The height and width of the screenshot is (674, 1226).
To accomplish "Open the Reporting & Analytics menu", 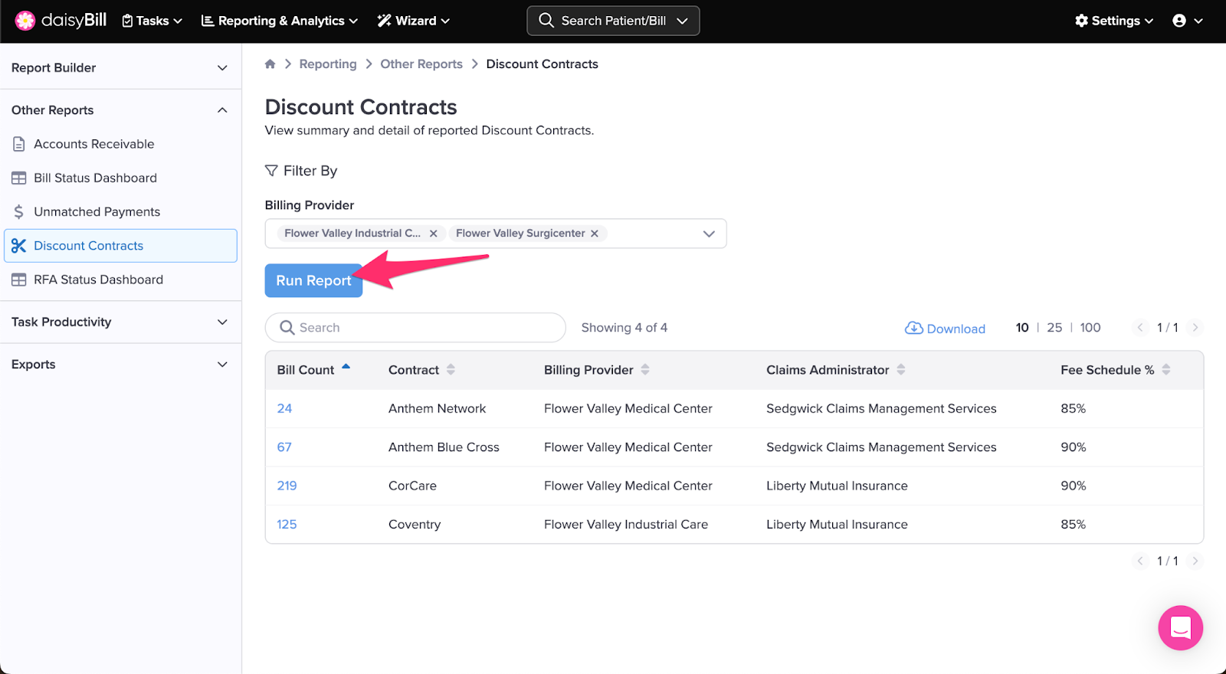I will 280,21.
